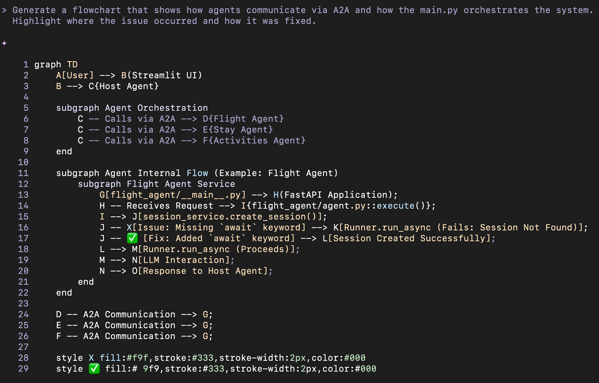The image size is (599, 383).
Task: Click the green checkmark emoji on line 29
Action: (94, 368)
